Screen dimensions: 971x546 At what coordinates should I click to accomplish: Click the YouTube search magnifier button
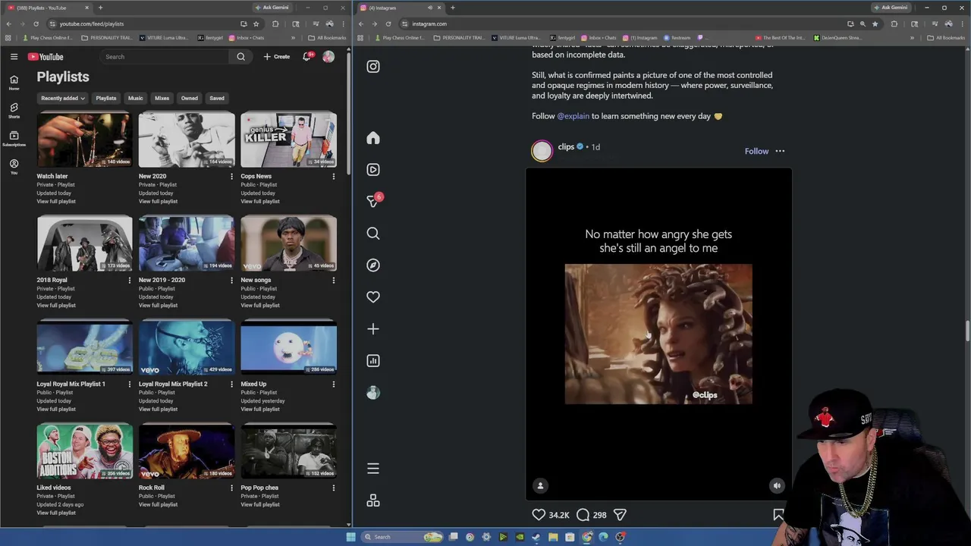pos(240,57)
